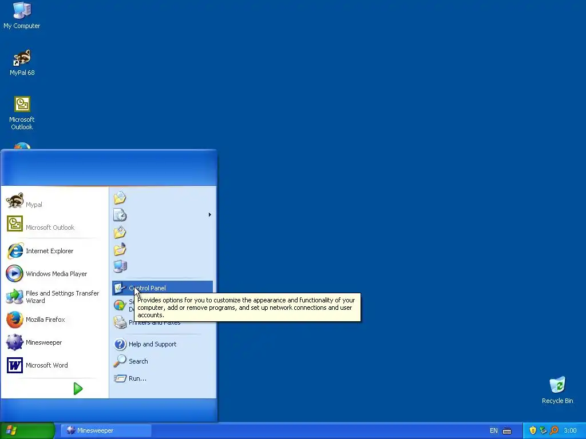Start Minesweeper from Start menu

click(x=54, y=342)
